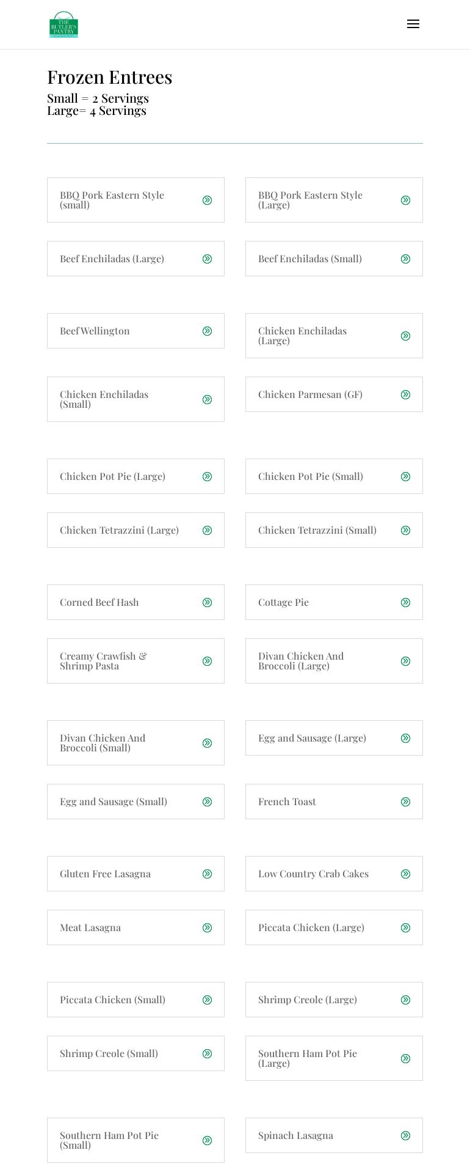Click arrow icon next to Meat Lasagna
The width and height of the screenshot is (470, 1172).
click(x=208, y=927)
